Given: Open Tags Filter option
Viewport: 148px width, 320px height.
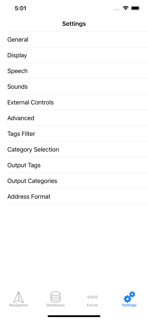Looking at the screenshot, I should coord(78,134).
